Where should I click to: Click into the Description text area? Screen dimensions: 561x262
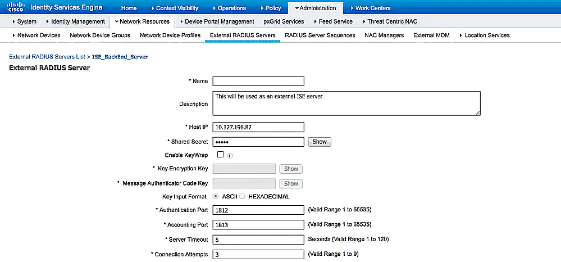click(346, 103)
